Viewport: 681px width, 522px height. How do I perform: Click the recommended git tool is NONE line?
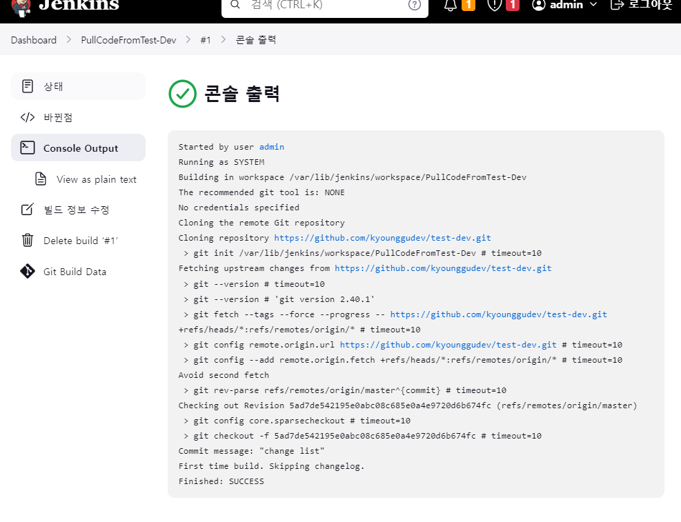[261, 192]
